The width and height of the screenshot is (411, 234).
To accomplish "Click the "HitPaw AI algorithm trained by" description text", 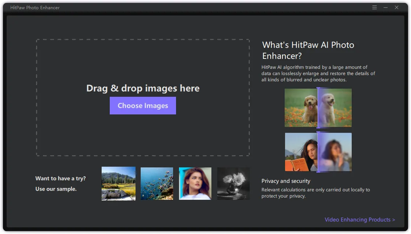I will [318, 74].
